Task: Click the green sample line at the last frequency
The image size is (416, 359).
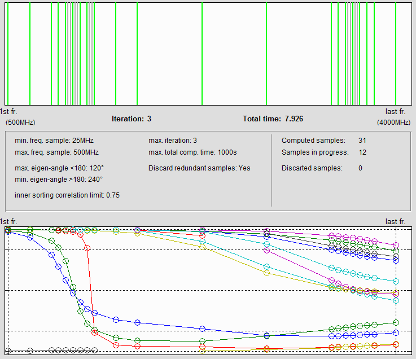Action: 396,54
